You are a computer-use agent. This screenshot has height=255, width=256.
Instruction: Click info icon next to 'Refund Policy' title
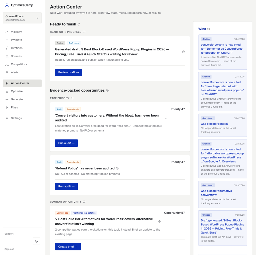(x=117, y=168)
